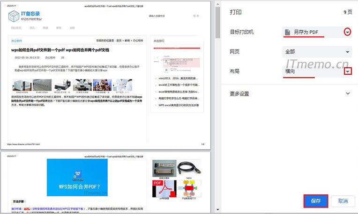Click the blue 保存 button

(x=316, y=201)
